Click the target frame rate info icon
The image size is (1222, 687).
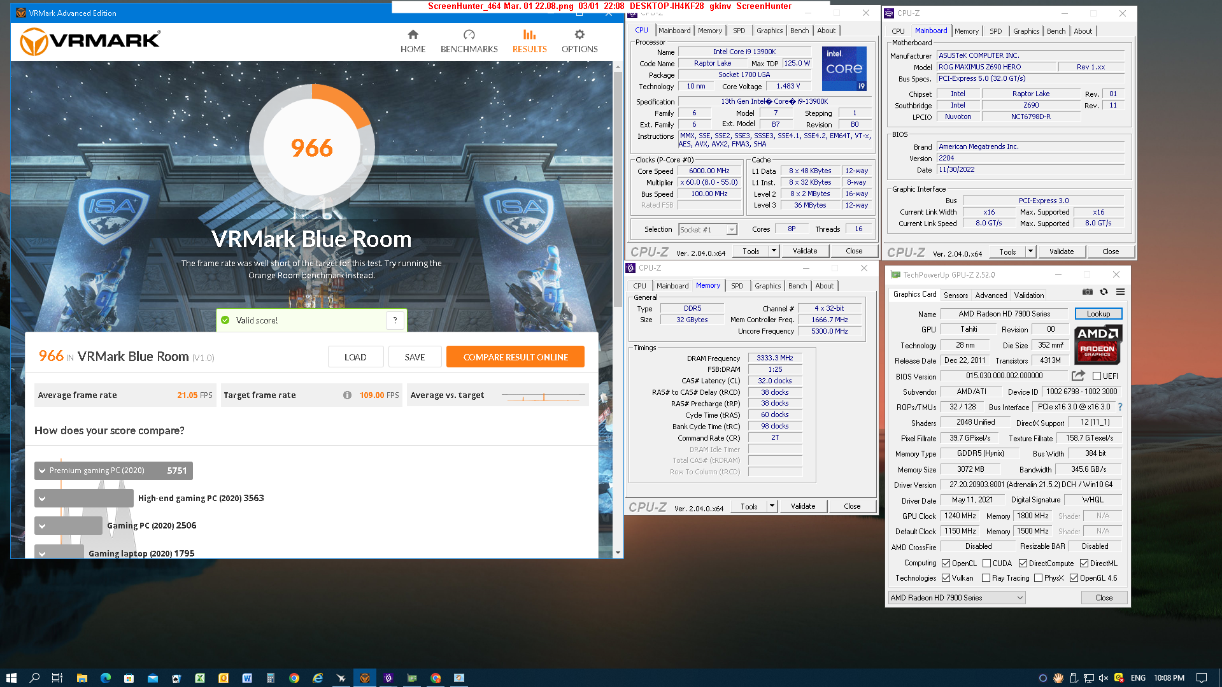coord(347,395)
